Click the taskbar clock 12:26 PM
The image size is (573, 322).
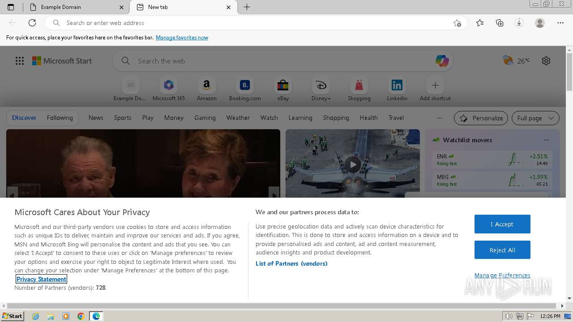pyautogui.click(x=550, y=316)
